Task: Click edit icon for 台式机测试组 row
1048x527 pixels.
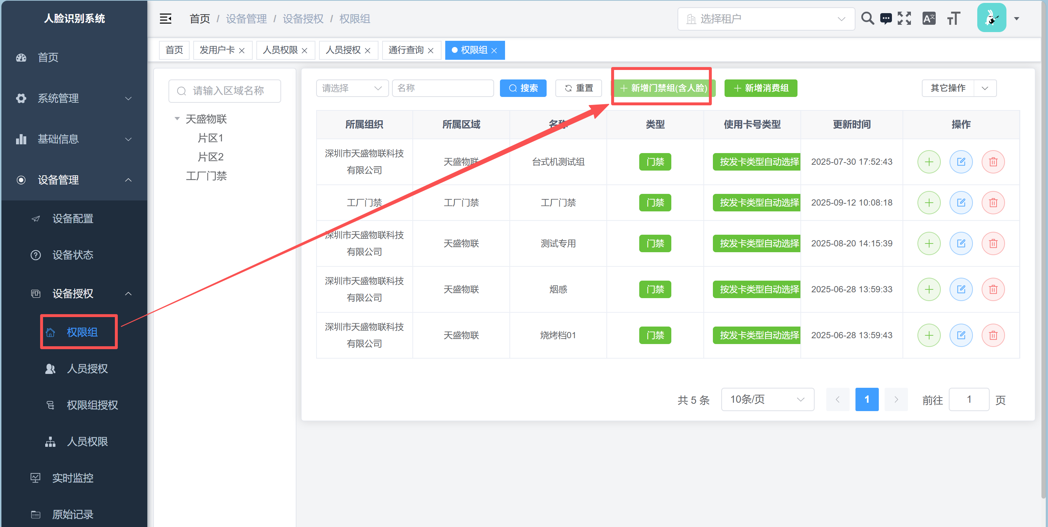Action: point(960,162)
